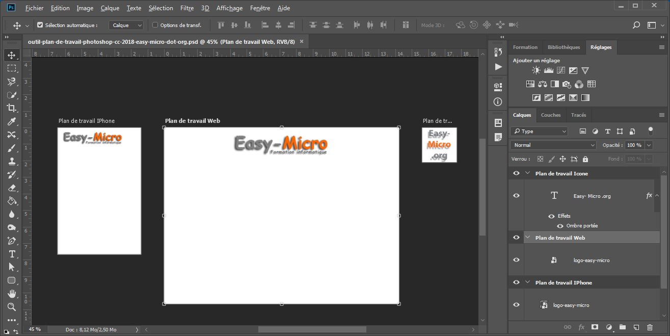This screenshot has width=670, height=336.
Task: Add a Vibrance adjustment
Action: (x=585, y=70)
